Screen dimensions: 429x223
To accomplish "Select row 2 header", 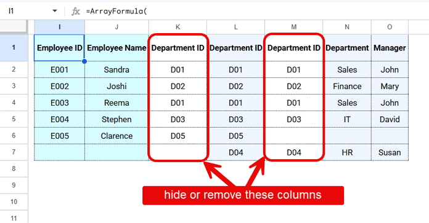I will click(x=14, y=69).
